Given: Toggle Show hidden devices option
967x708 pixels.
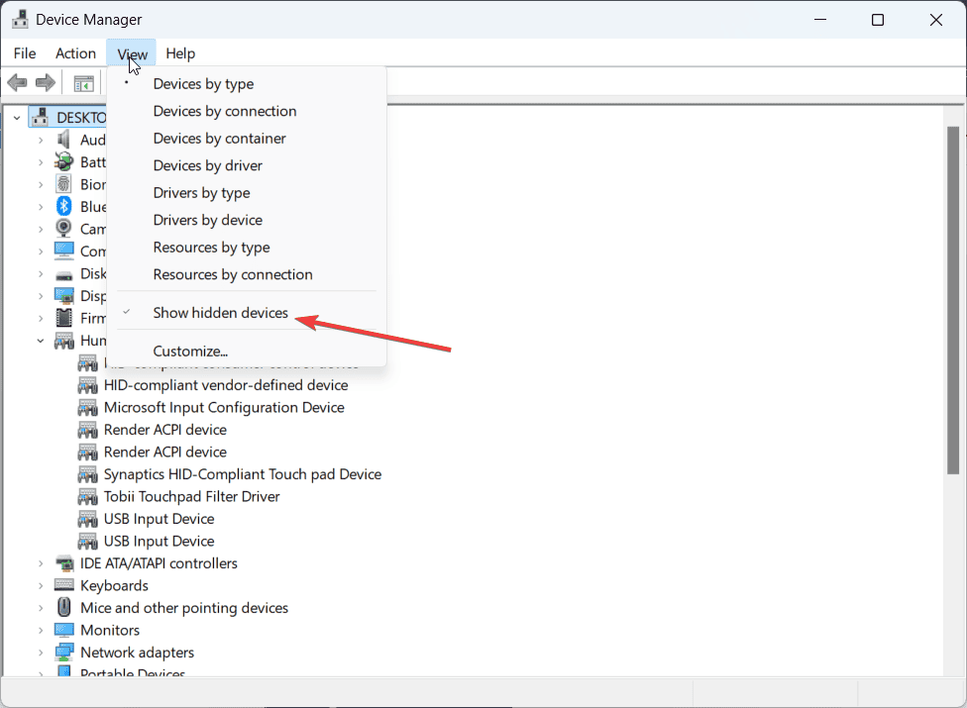Looking at the screenshot, I should tap(220, 313).
